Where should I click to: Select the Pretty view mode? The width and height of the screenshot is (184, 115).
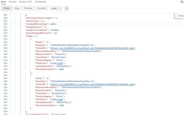(x=7, y=8)
